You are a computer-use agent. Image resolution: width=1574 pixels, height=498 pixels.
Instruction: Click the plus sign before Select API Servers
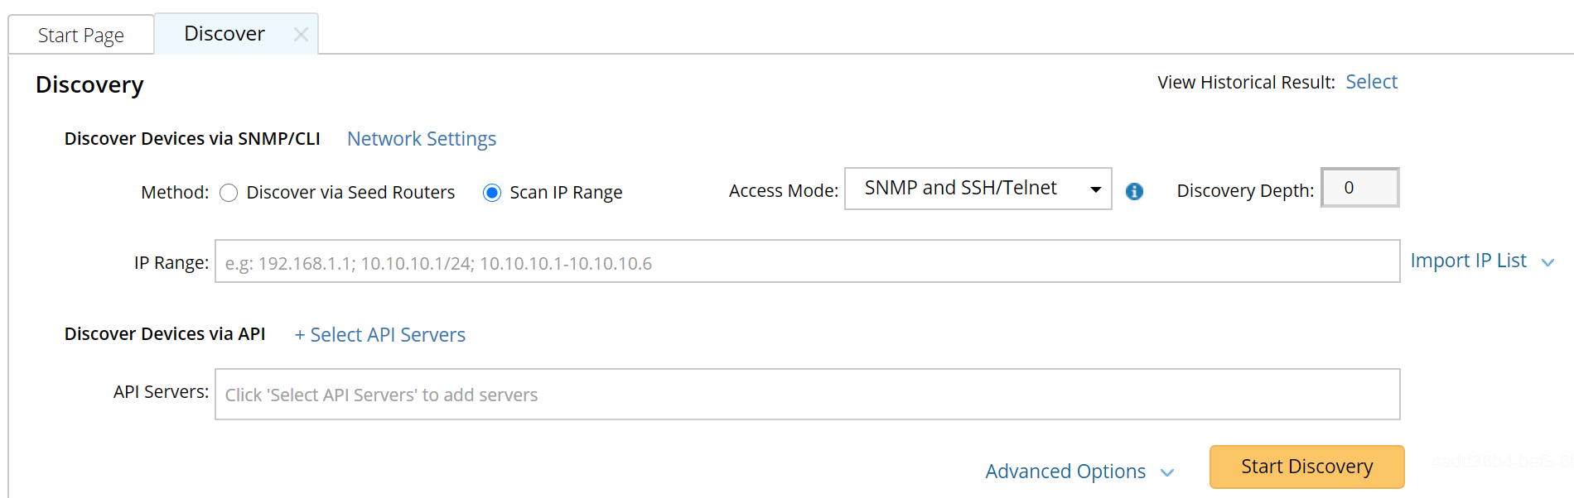[300, 335]
